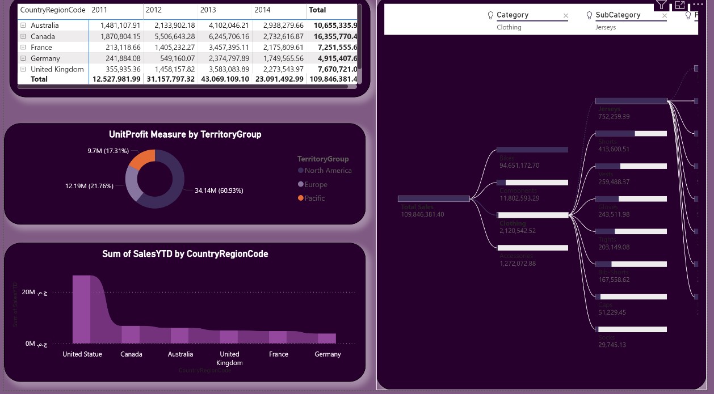Click the lightbulb icon beside Category
The image size is (714, 394).
(x=491, y=15)
